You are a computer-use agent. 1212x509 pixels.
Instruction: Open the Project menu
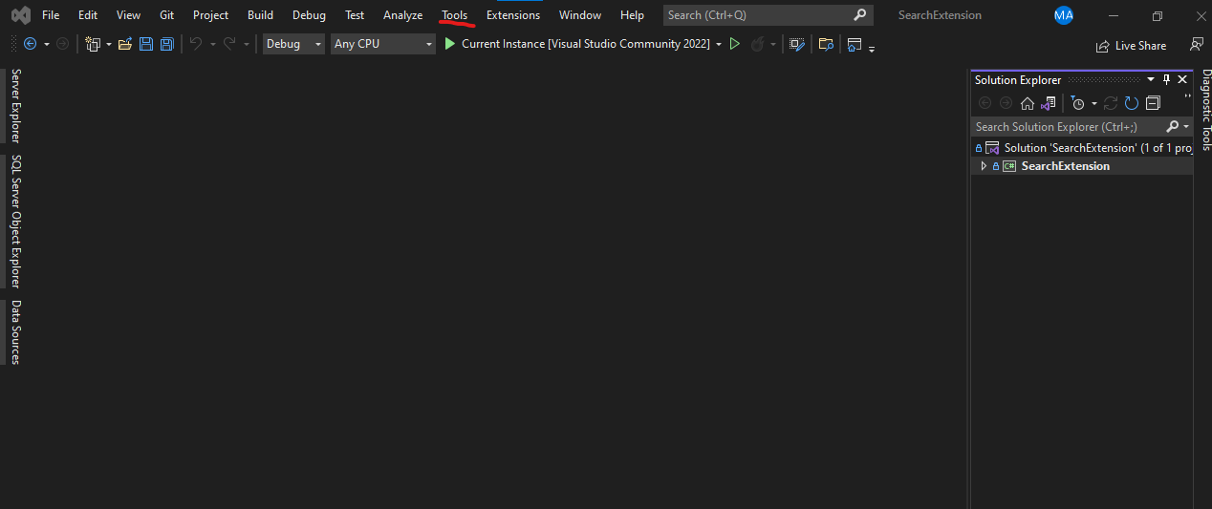pyautogui.click(x=210, y=15)
